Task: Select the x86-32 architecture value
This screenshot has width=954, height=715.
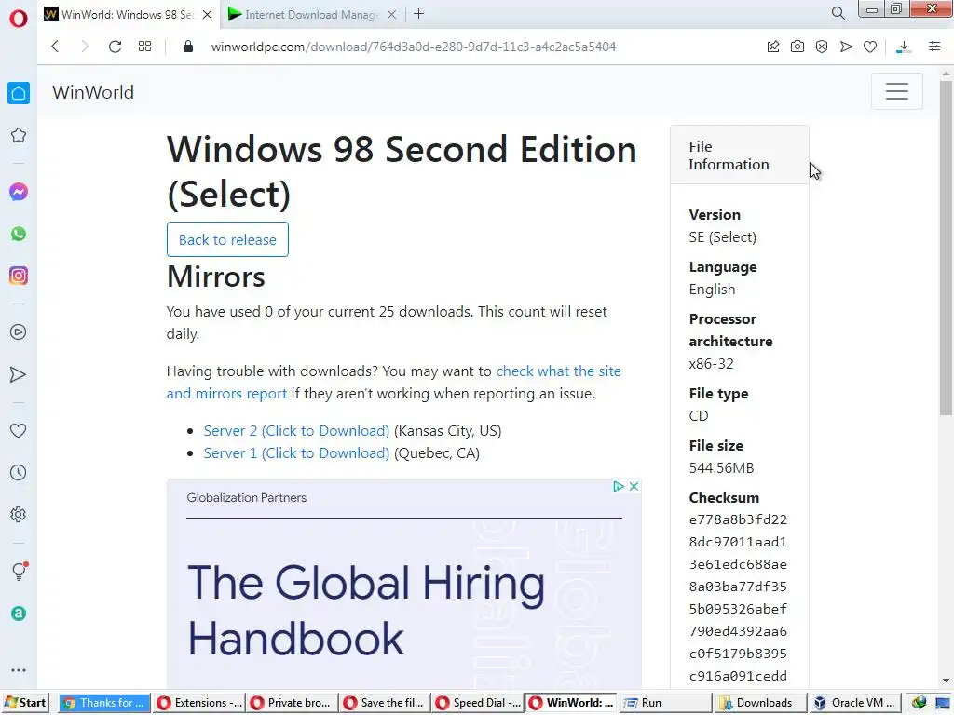Action: point(711,364)
